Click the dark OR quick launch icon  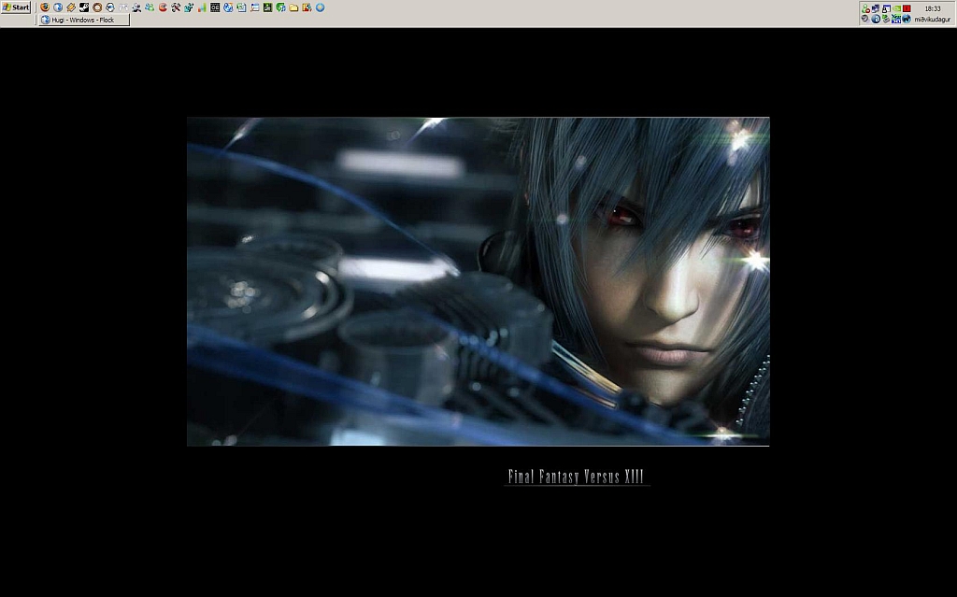click(x=215, y=7)
